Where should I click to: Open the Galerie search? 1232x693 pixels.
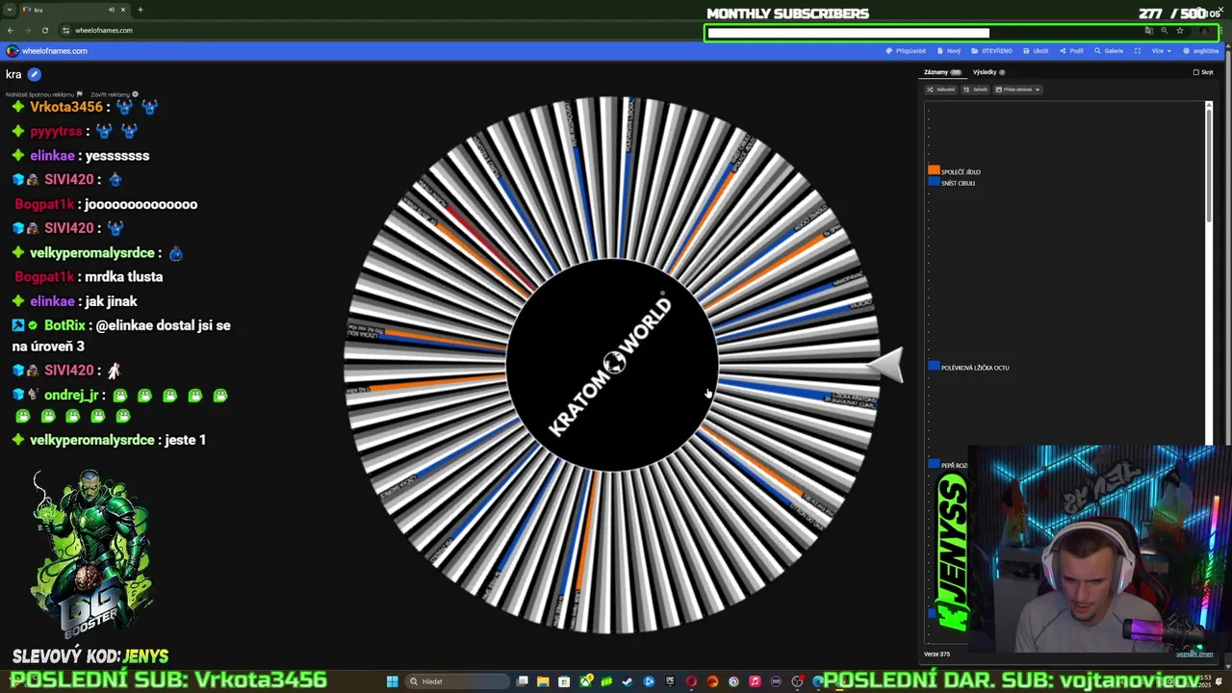(x=1109, y=51)
